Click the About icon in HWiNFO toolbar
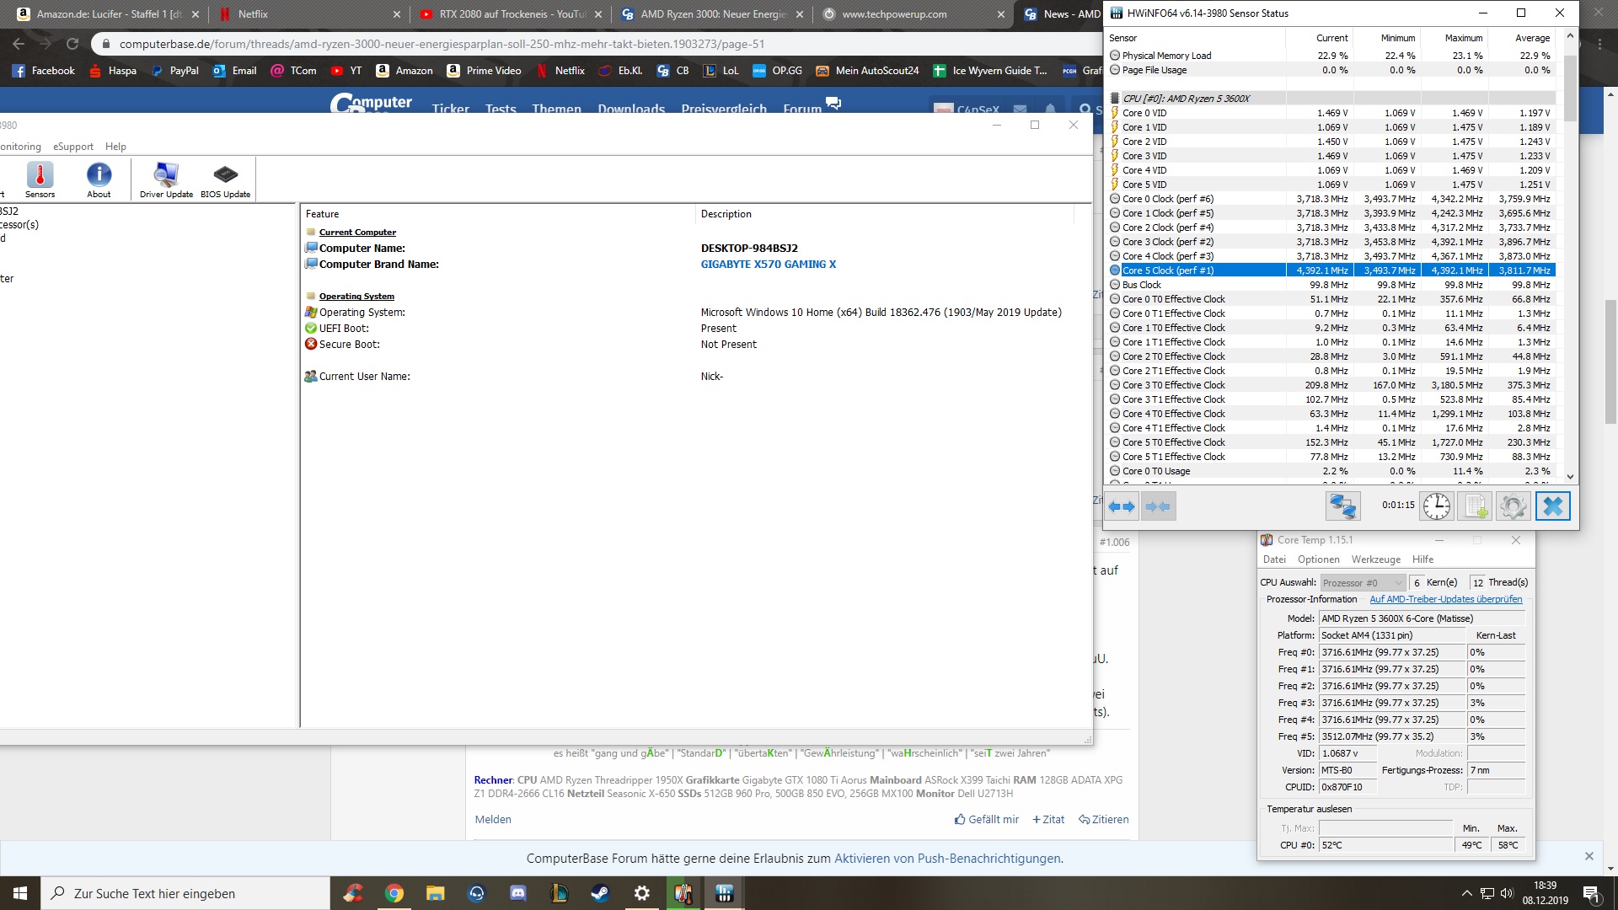This screenshot has height=910, width=1618. tap(99, 179)
